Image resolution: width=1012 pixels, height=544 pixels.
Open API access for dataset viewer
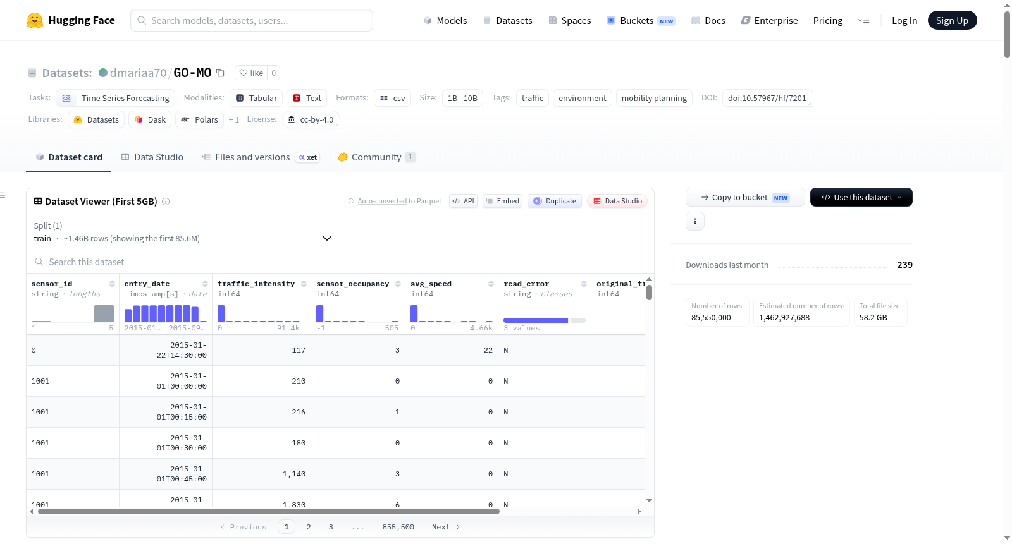(x=463, y=201)
